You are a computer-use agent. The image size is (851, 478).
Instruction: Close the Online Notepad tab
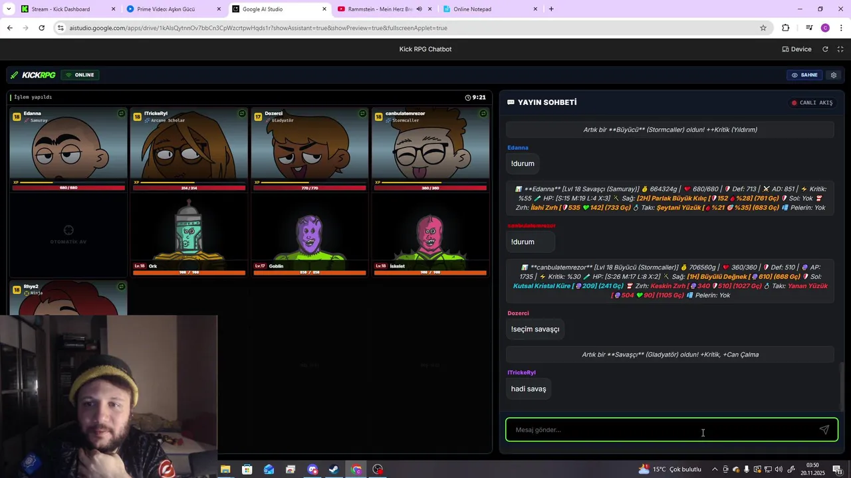click(535, 9)
